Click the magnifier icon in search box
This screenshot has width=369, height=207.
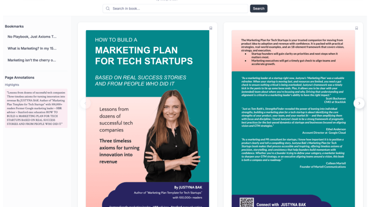coord(108,9)
